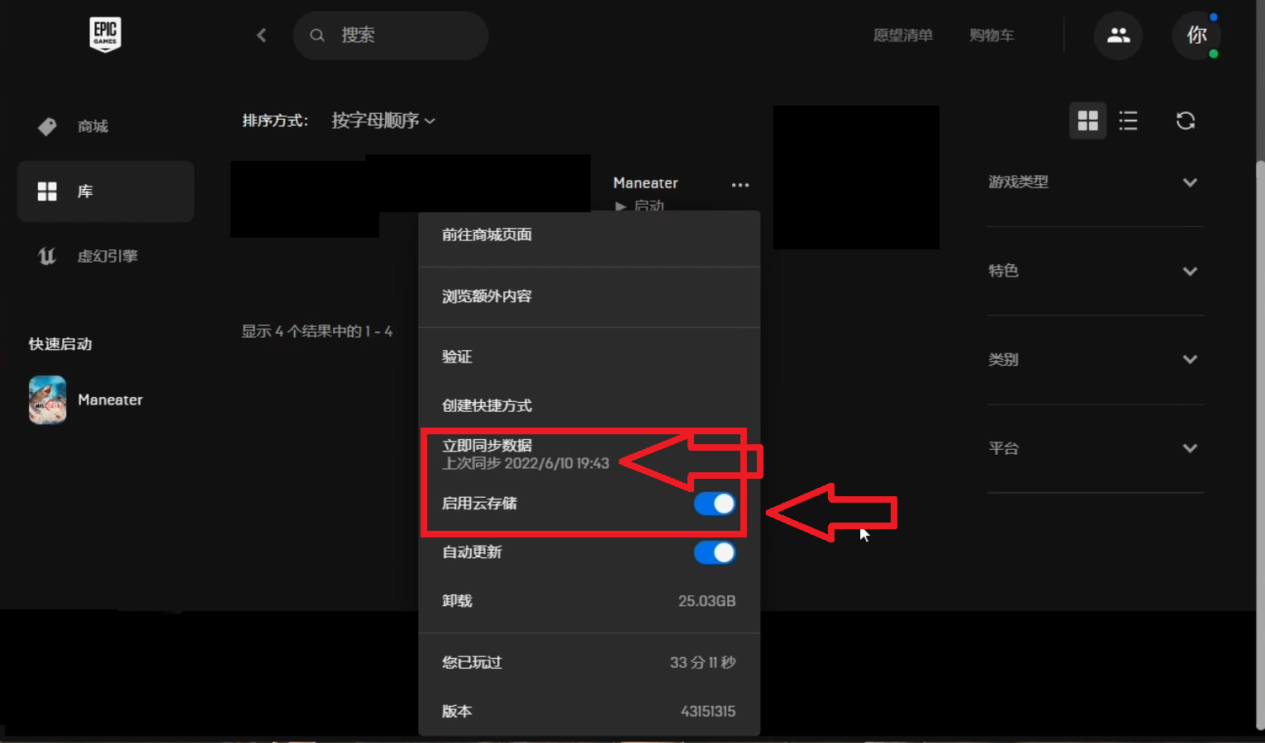Toggle 启用云存储 switch

tap(715, 504)
